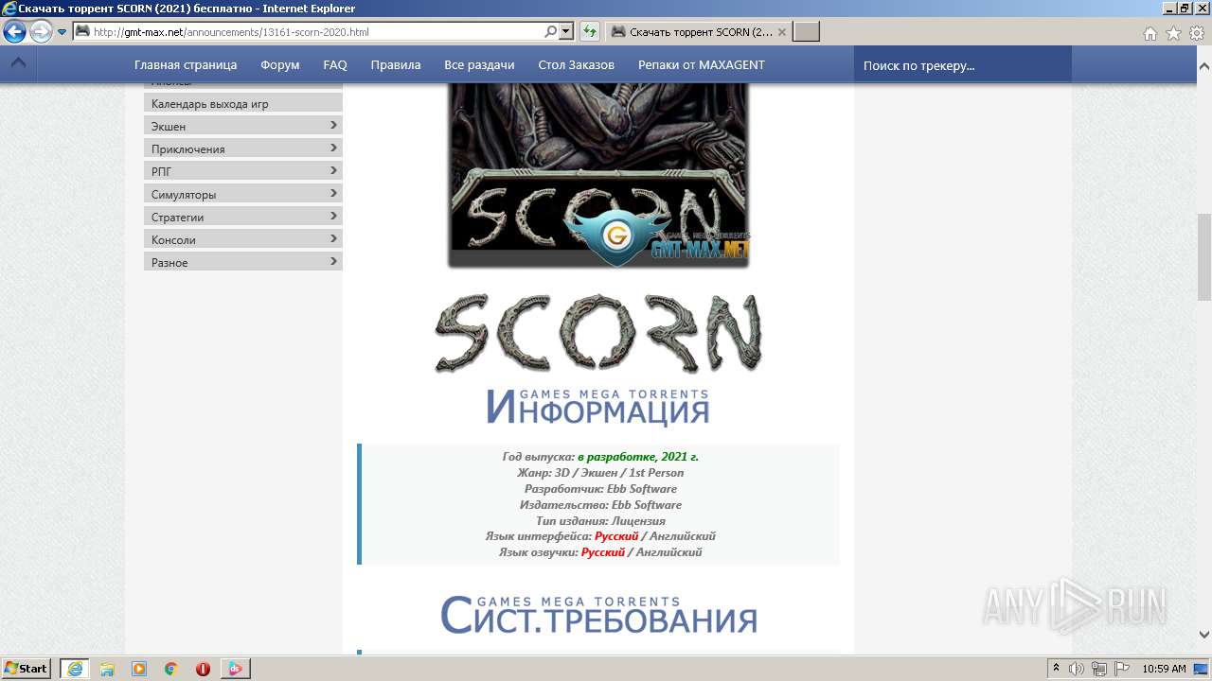Open the address bar autocomplete dropdown
This screenshot has height=681, width=1212.
point(566,31)
